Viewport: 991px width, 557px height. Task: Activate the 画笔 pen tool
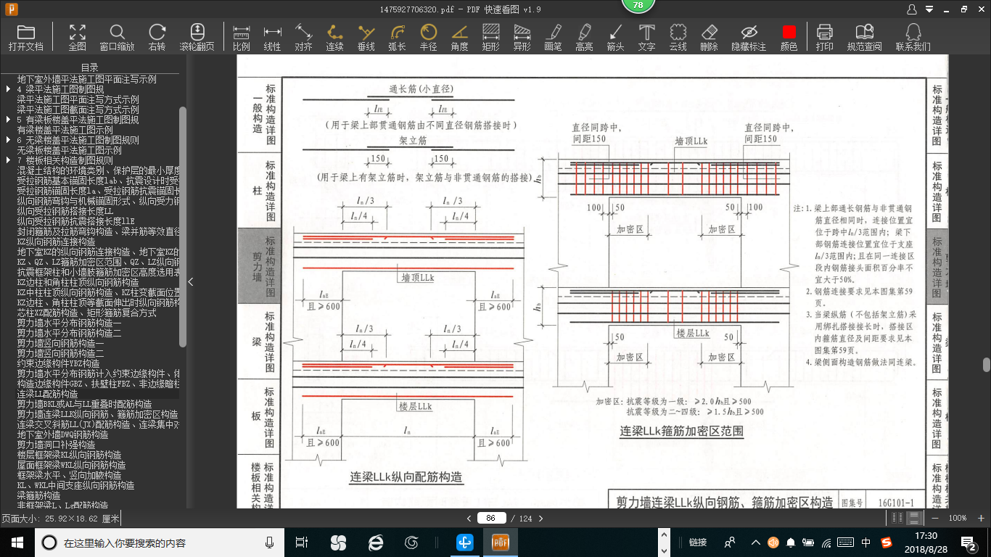(553, 37)
